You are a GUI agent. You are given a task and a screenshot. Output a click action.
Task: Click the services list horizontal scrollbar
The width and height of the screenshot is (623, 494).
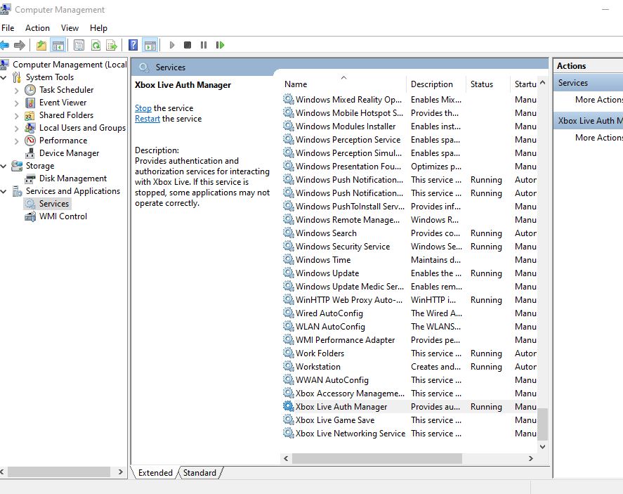coord(376,458)
